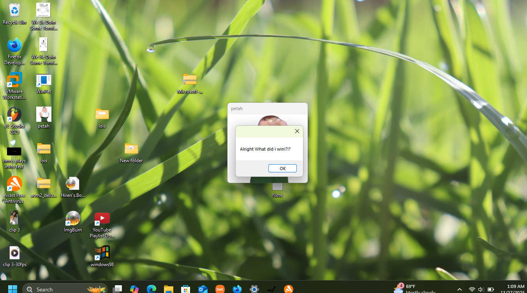Select the 'clip 3' desktop file
The image size is (527, 293).
tap(14, 221)
